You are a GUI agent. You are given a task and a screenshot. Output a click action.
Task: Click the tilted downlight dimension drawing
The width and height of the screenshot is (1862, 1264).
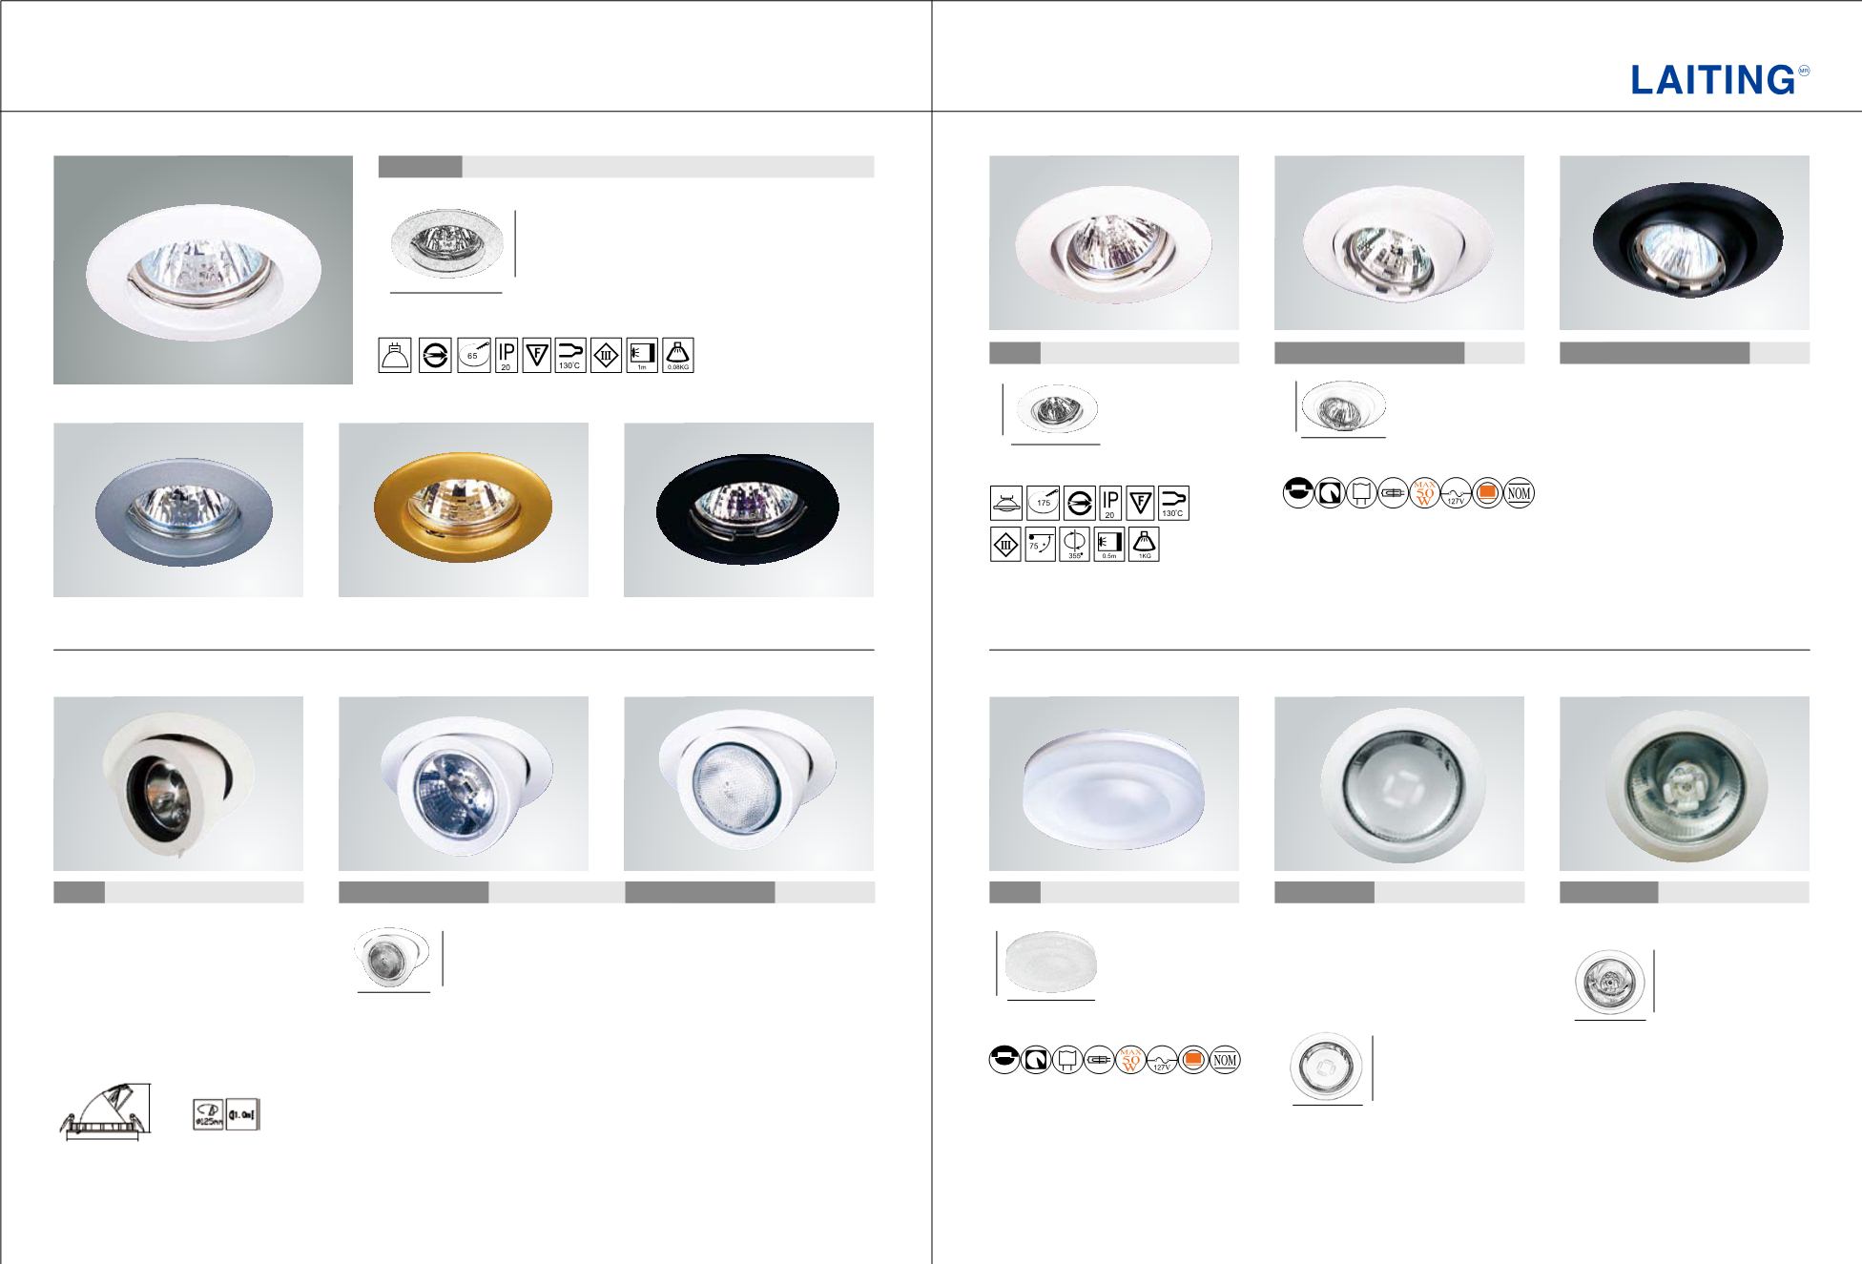coord(104,1112)
